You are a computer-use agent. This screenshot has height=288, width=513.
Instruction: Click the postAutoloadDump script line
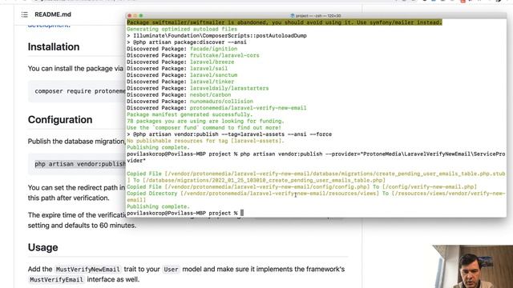tap(216, 35)
